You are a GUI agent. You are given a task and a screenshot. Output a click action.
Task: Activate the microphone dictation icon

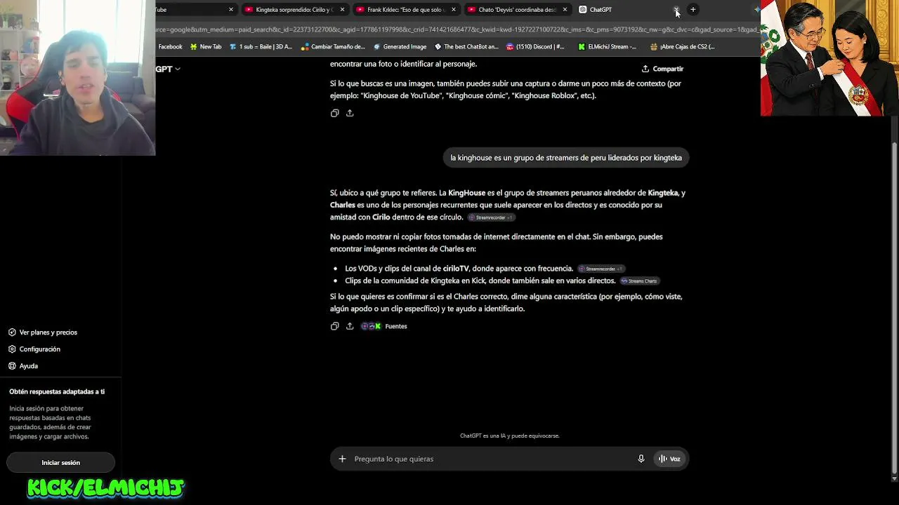pyautogui.click(x=641, y=459)
